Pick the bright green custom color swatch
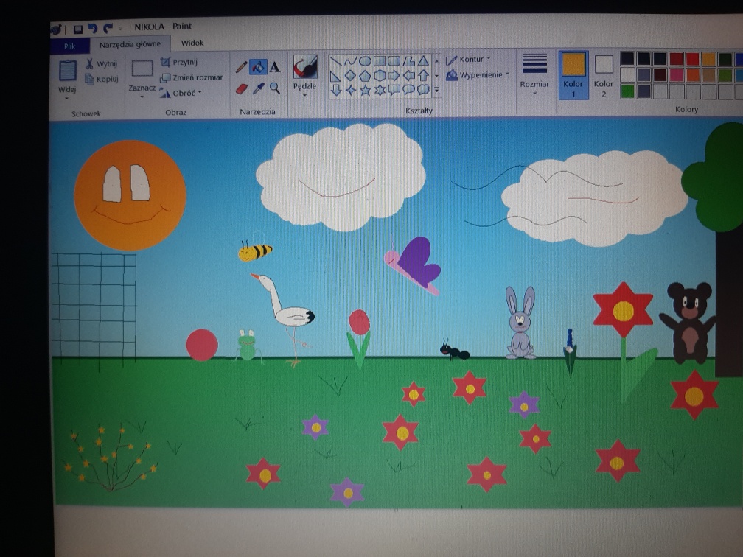The width and height of the screenshot is (743, 557). 627,91
